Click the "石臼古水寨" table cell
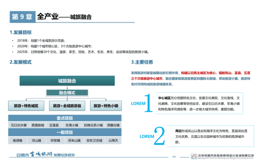Viewport: 262px width, 165px height. coord(19,125)
